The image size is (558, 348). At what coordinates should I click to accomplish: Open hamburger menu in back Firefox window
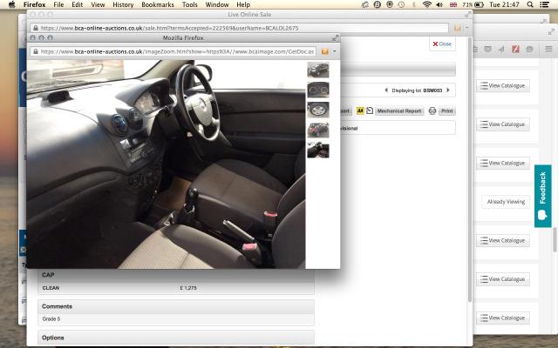[548, 49]
